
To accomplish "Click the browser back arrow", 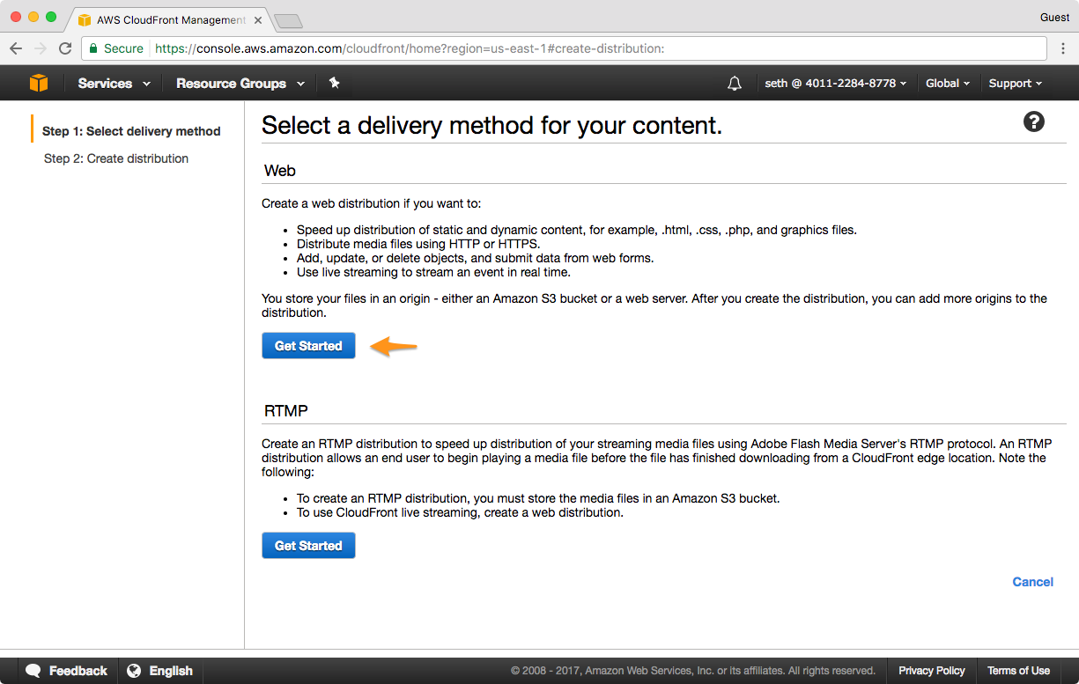I will pyautogui.click(x=16, y=48).
